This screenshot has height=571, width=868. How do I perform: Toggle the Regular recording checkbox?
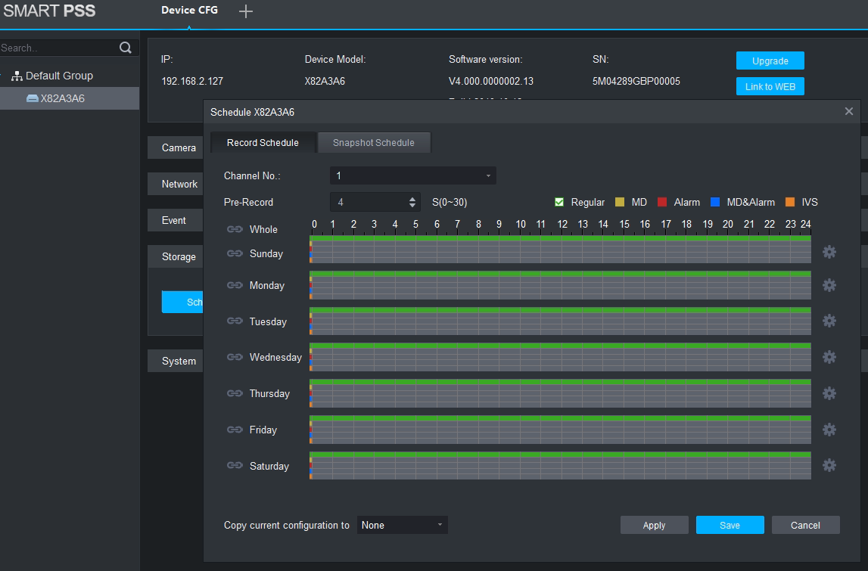point(560,202)
